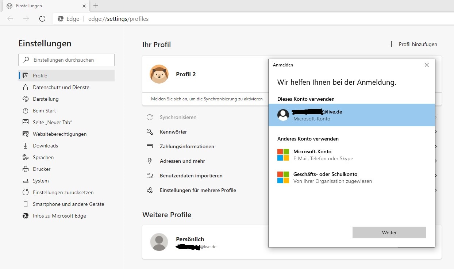
Task: Click the Benutzerdaten importieren icon
Action: (x=150, y=176)
